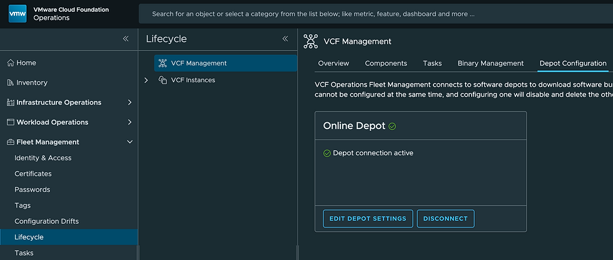Collapse the main navigation sidebar
613x260 pixels.
tap(126, 39)
